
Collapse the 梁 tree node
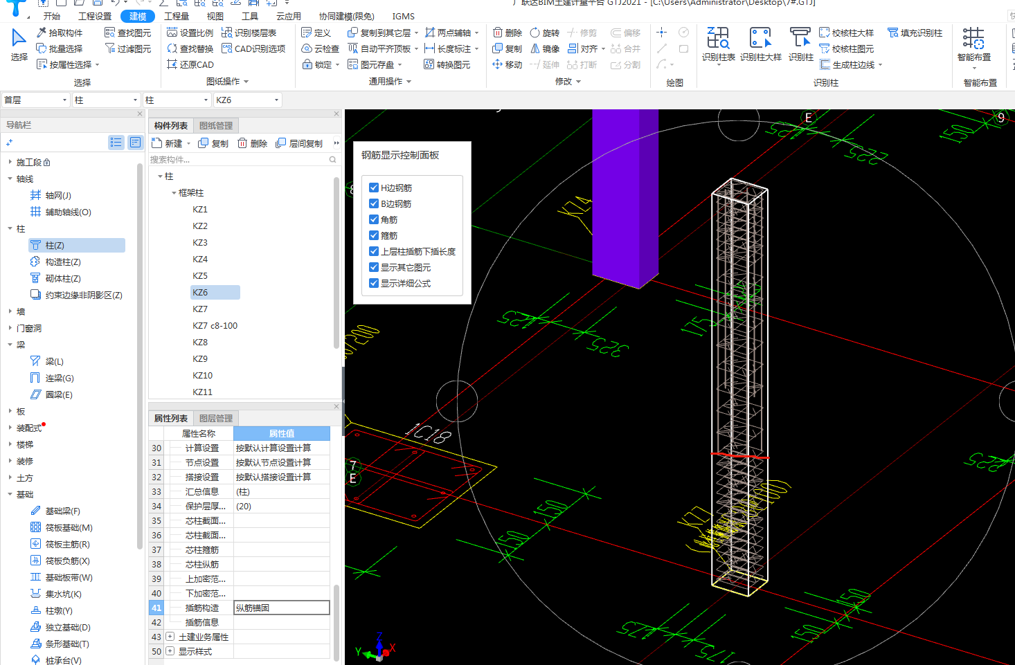[x=10, y=345]
